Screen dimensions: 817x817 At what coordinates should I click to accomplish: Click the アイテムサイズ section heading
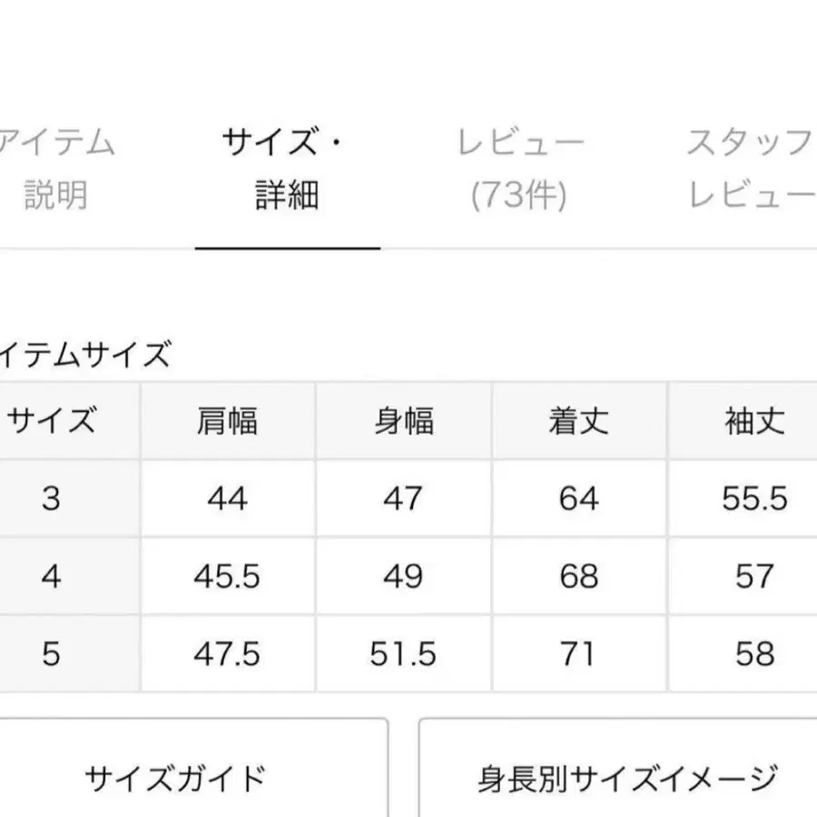[85, 354]
